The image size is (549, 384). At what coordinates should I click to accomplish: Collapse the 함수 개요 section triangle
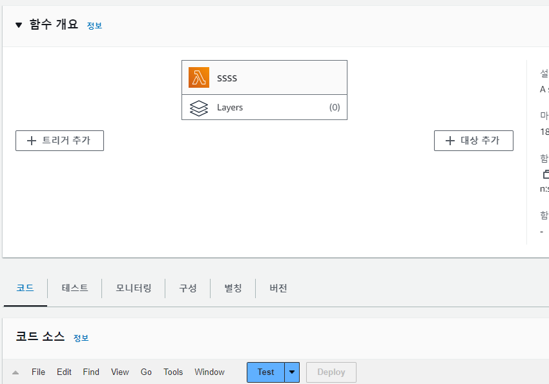[x=19, y=25]
